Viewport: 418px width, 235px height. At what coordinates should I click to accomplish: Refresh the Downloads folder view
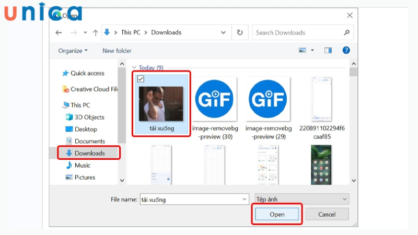coord(240,32)
